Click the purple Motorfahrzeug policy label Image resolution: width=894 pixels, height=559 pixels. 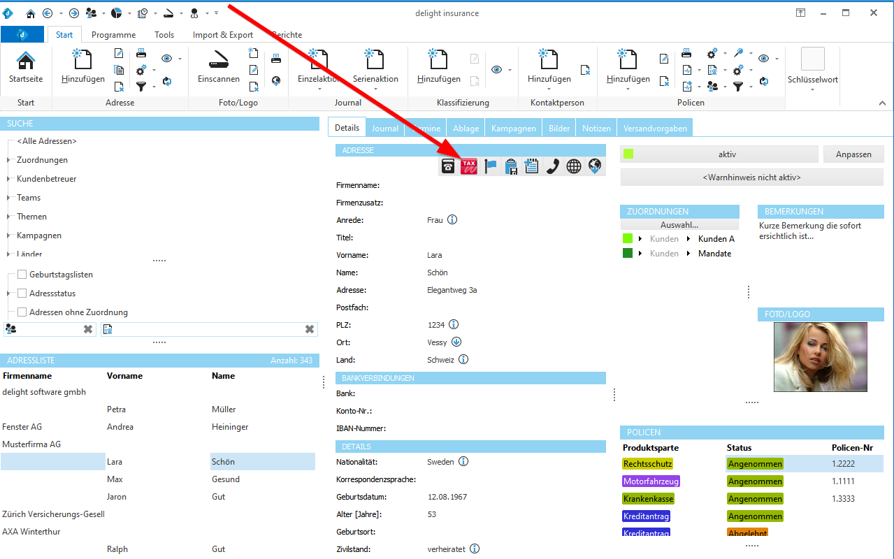(x=651, y=481)
